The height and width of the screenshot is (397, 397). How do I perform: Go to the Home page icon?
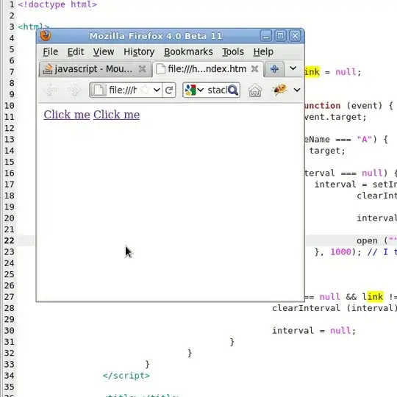[254, 90]
